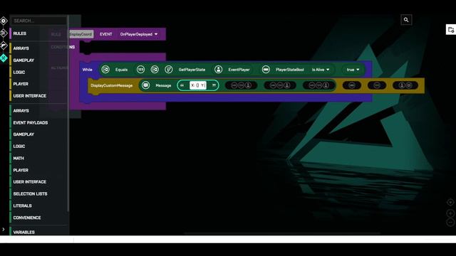456x256 pixels.
Task: Open the yellow GAMEPLAY category
Action: pos(24,60)
